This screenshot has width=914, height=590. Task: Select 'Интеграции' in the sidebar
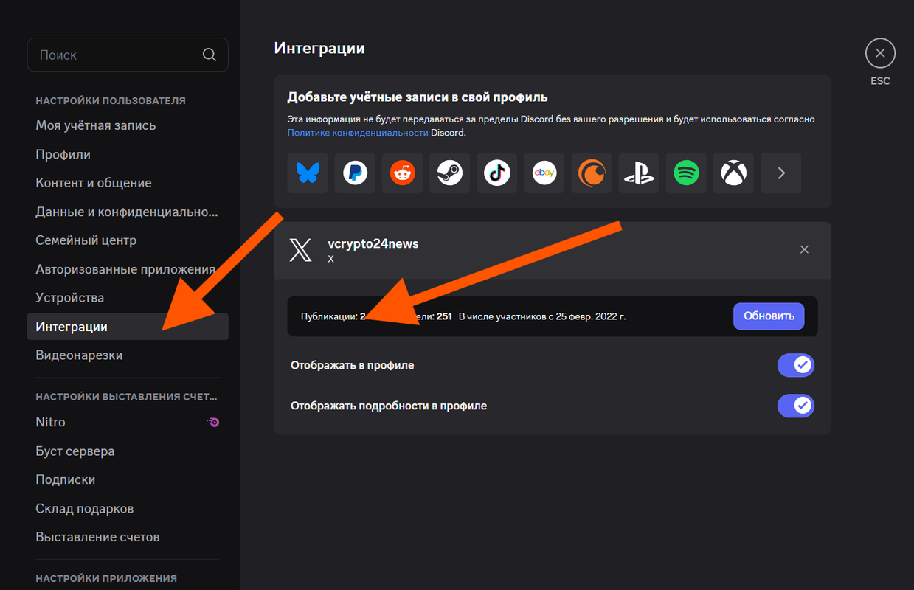click(x=128, y=327)
